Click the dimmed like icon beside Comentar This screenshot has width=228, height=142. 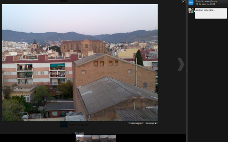click(71, 129)
